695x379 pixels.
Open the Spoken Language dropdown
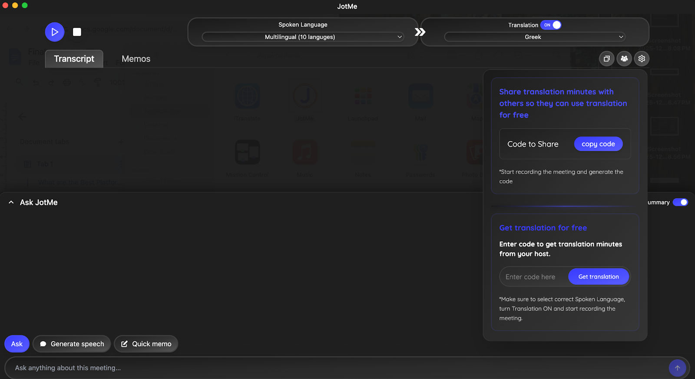point(303,37)
